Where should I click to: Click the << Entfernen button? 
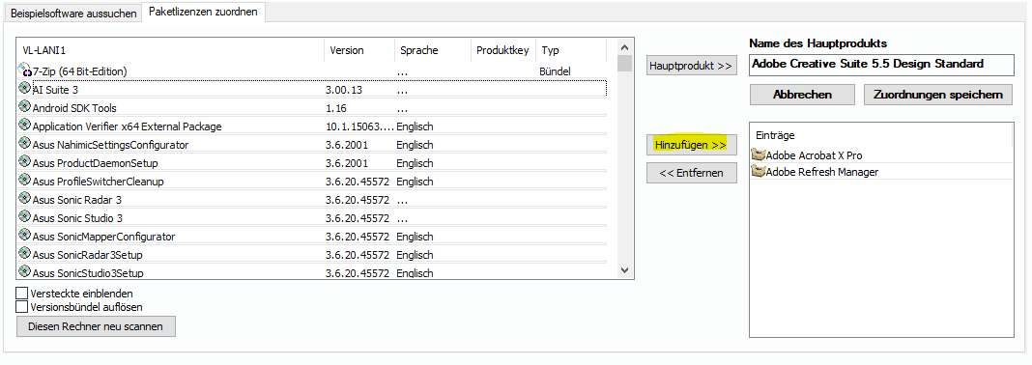[x=691, y=173]
